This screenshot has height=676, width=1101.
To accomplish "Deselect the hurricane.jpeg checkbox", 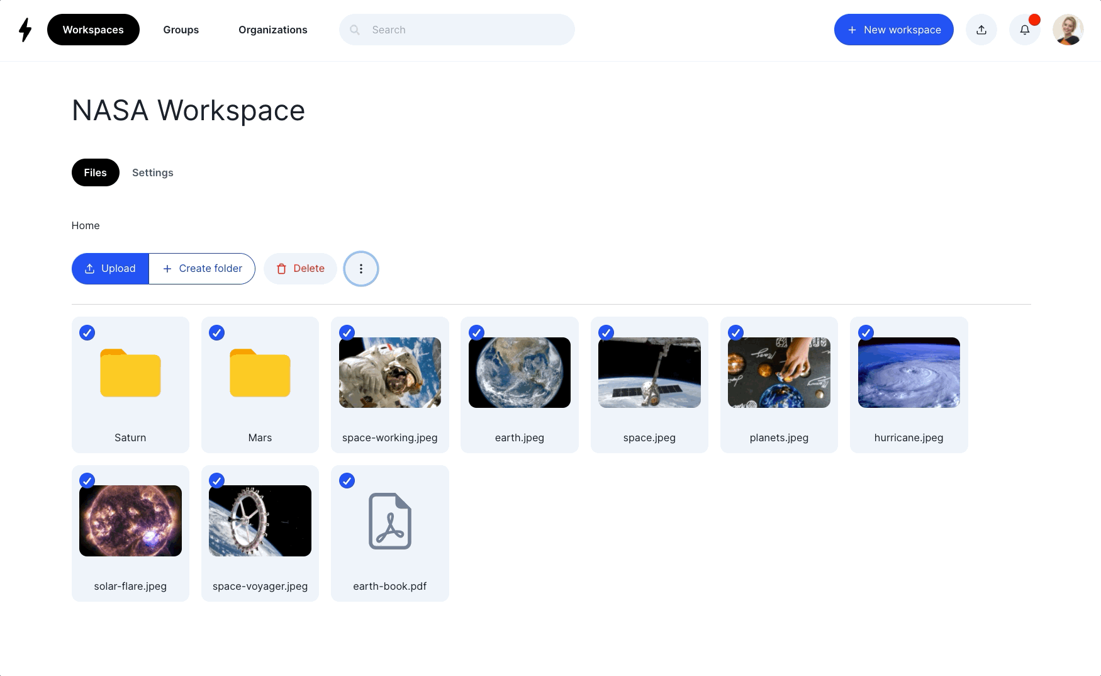I will click(x=866, y=332).
